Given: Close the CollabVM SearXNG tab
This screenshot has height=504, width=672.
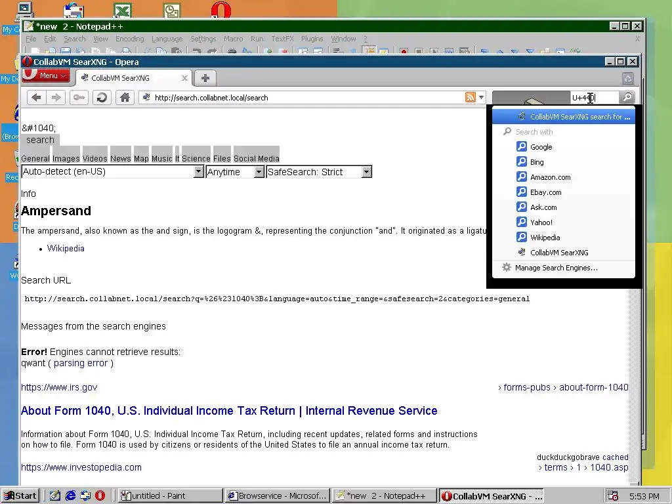Looking at the screenshot, I should tap(184, 78).
